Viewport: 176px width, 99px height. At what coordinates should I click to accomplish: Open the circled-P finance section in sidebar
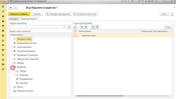point(3,50)
